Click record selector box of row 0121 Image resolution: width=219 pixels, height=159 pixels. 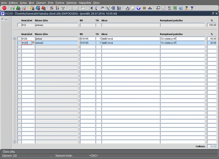click(x=19, y=43)
